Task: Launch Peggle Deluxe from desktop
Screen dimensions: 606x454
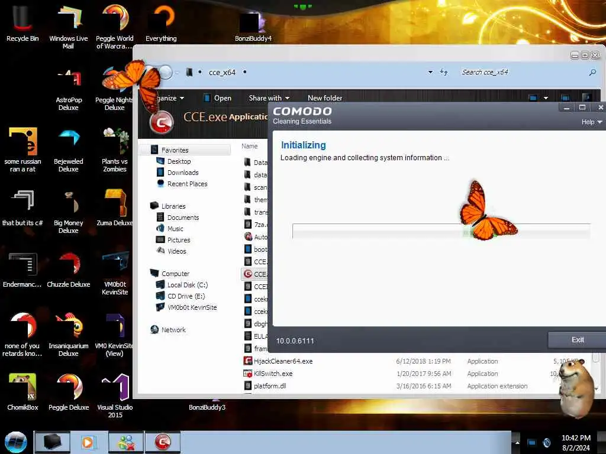Action: click(x=69, y=391)
